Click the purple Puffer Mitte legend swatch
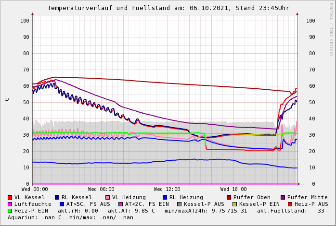Screen dimensions: 336x226 click(283, 197)
